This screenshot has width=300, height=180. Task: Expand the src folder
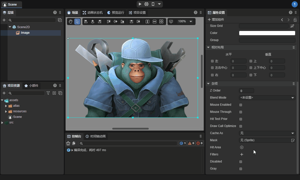click(x=2, y=122)
